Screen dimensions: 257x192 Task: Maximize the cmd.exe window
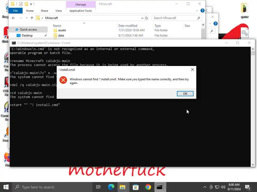238,43
